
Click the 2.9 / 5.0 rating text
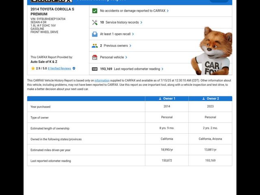41,69
